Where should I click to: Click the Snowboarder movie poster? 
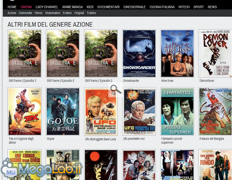pos(139,53)
